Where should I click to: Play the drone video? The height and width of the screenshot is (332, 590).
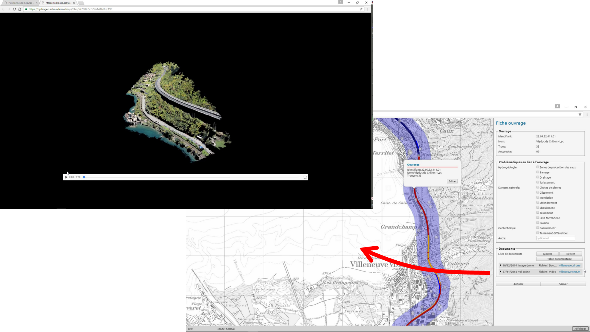(x=66, y=177)
